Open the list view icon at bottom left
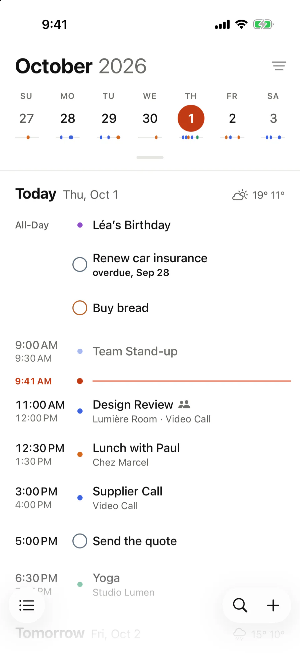The height and width of the screenshot is (653, 300). 27,605
